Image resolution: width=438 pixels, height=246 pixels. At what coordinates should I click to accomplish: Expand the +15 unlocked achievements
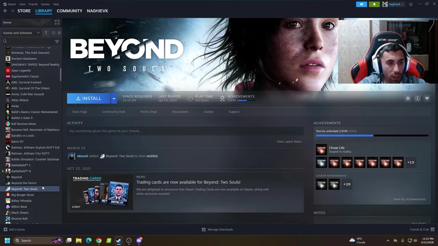(x=411, y=162)
